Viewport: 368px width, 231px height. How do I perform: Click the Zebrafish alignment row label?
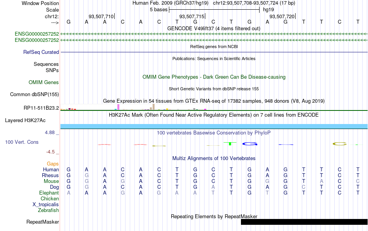pos(48,210)
